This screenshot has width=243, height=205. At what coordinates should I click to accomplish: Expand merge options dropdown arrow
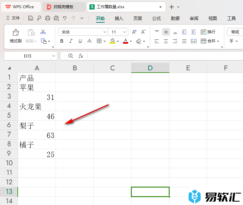click(x=218, y=41)
